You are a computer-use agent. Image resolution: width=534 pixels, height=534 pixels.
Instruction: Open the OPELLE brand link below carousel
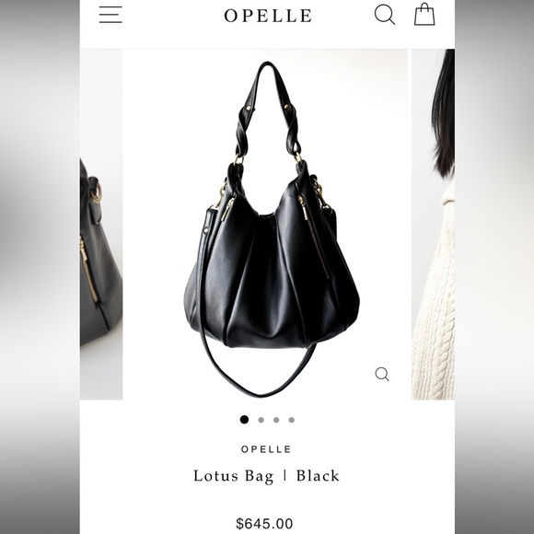(266, 449)
